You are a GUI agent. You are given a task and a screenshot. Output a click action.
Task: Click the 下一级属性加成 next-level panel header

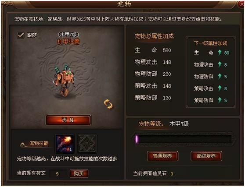click(x=210, y=43)
